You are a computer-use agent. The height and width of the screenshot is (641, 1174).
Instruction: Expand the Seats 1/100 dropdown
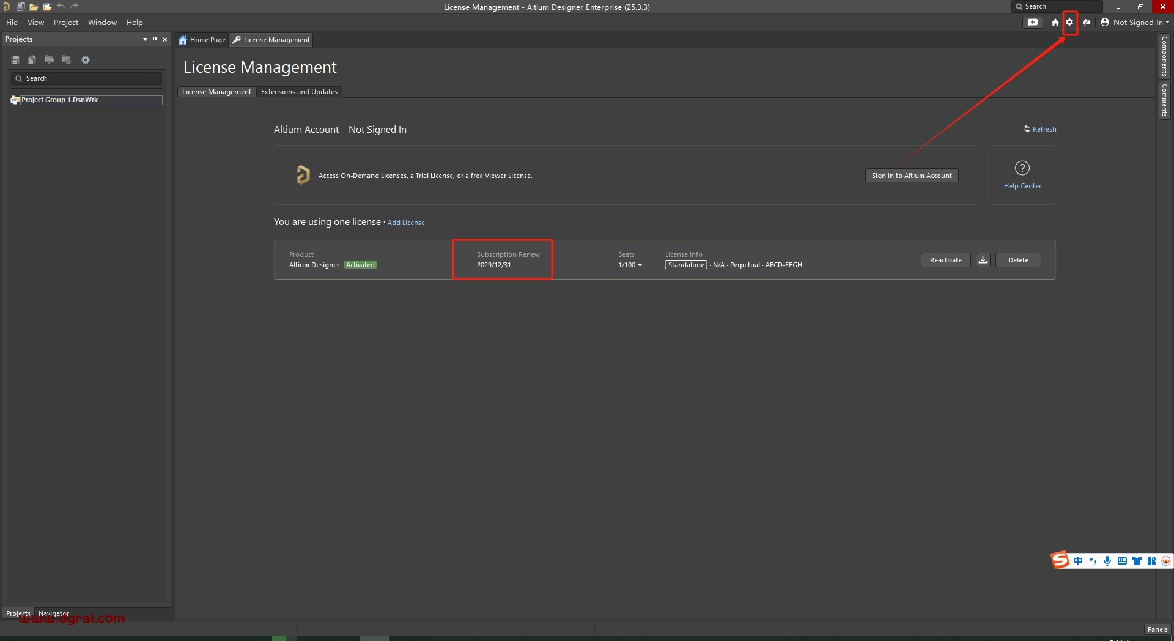tap(630, 265)
